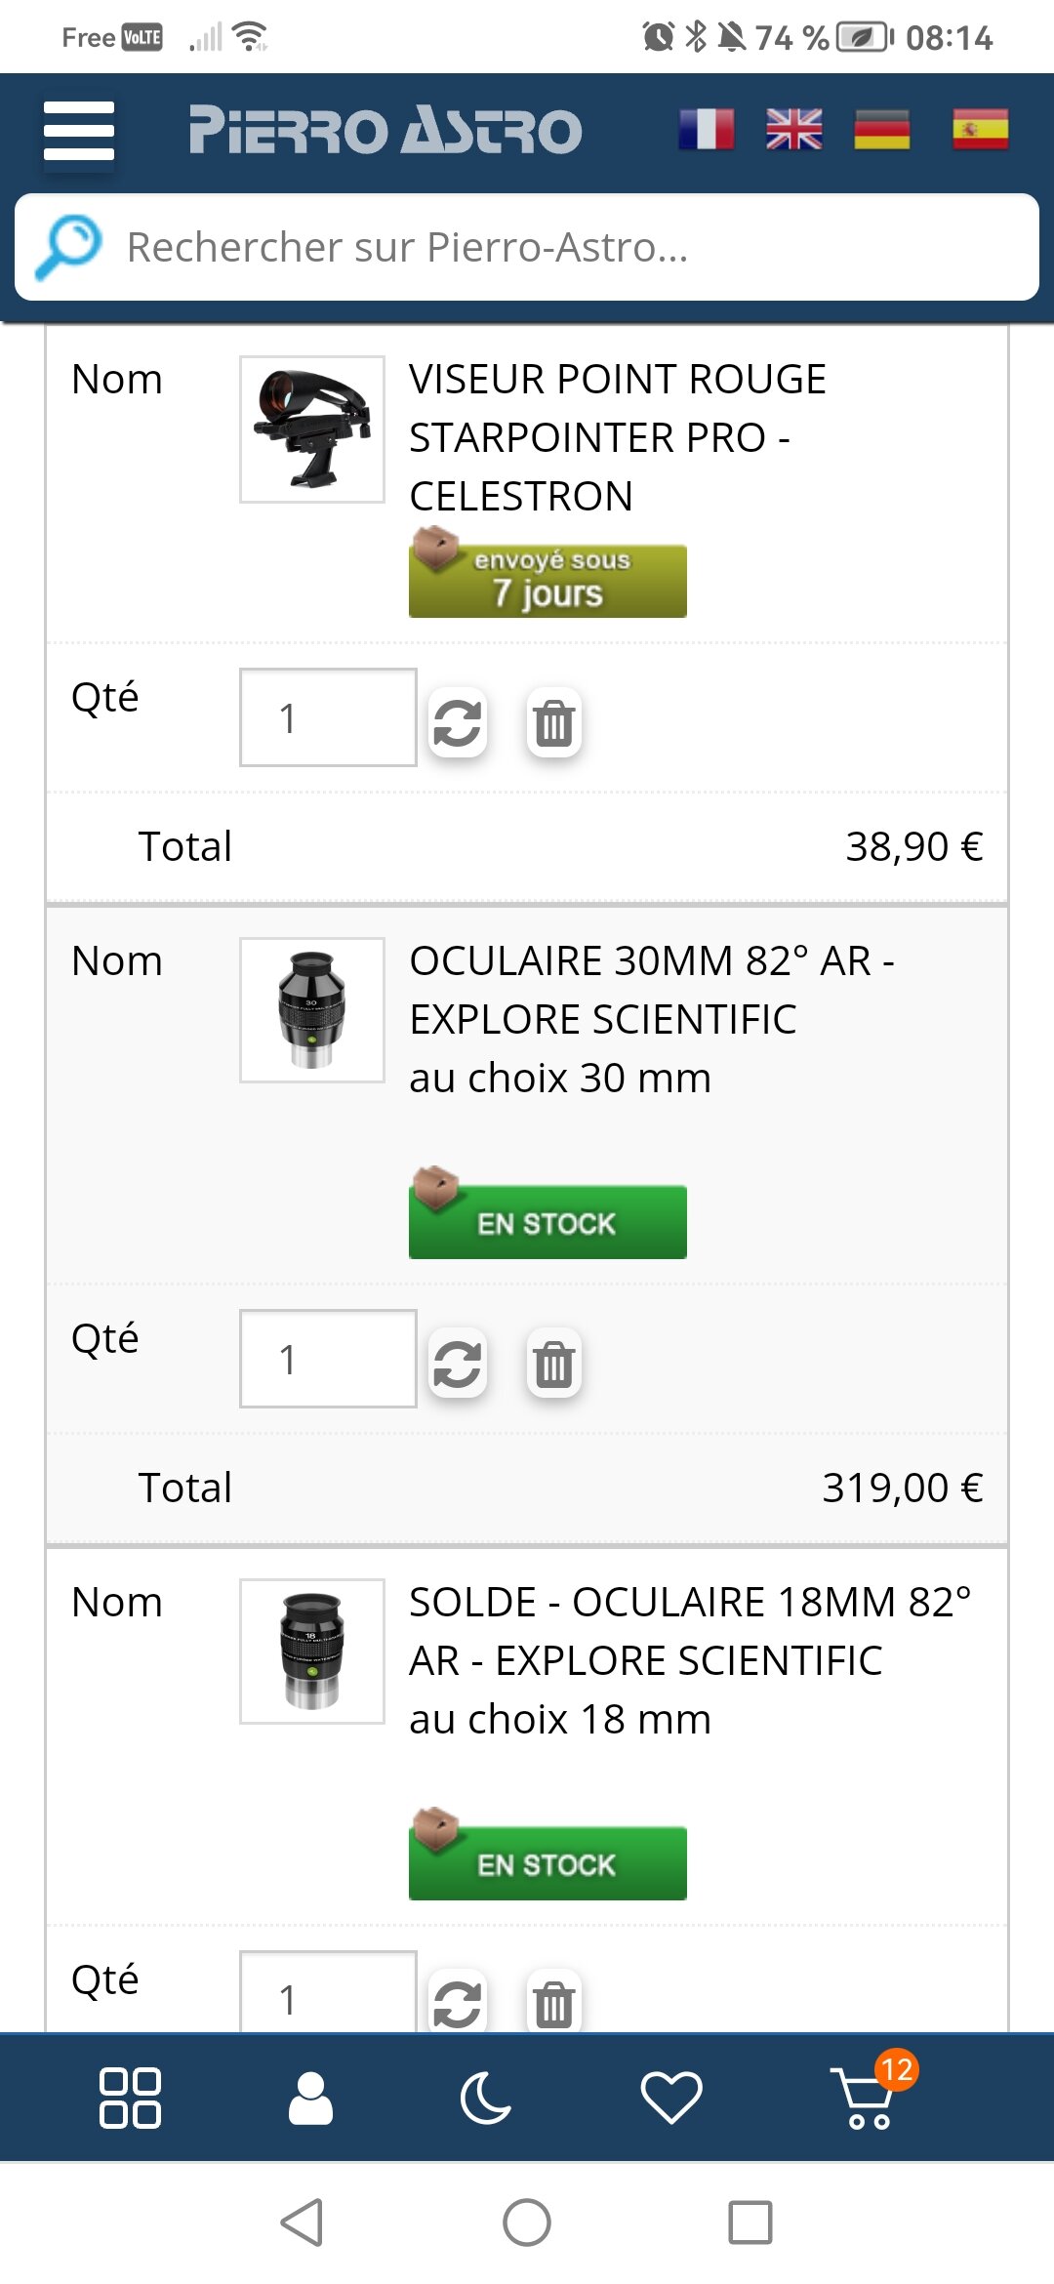Remove 30mm oculaire from cart
1054x2284 pixels.
pos(553,1364)
